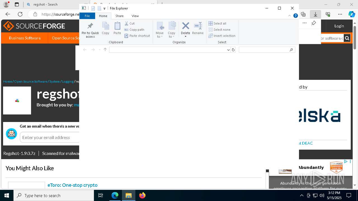The height and width of the screenshot is (201, 358).
Task: Switch to the View ribbon tab
Action: [135, 16]
